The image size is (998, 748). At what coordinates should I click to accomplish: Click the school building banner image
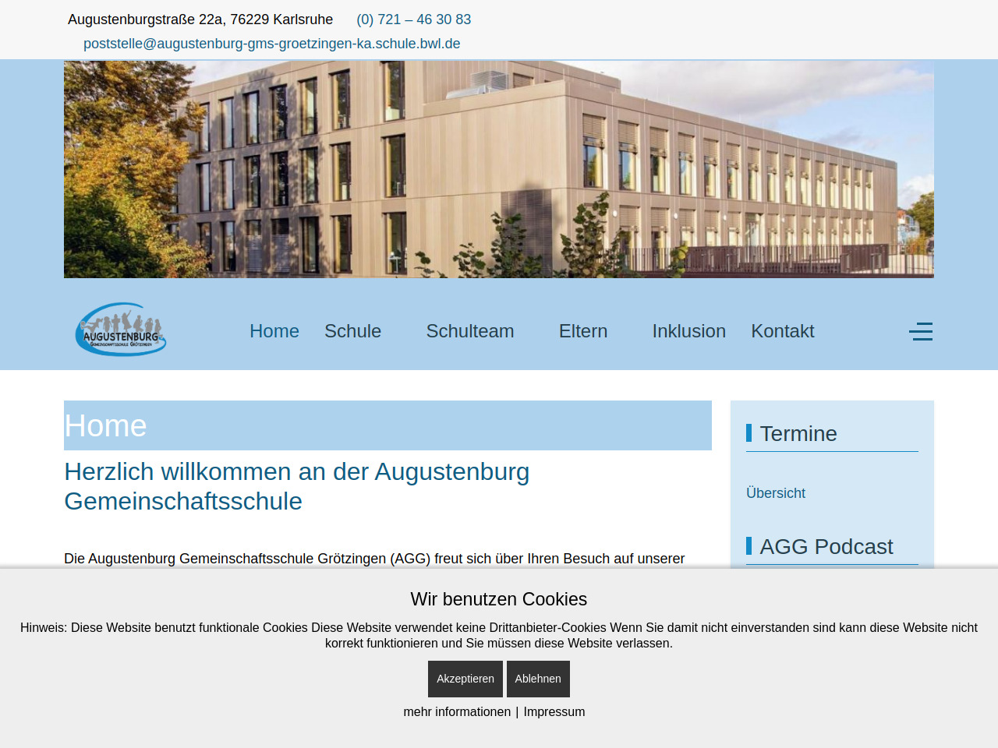[x=499, y=169]
